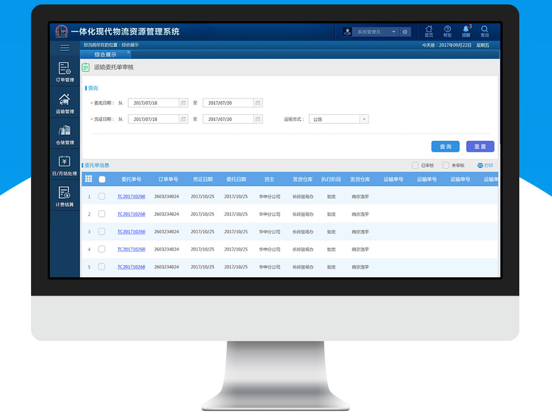Click the 执行阶段 column header

331,179
